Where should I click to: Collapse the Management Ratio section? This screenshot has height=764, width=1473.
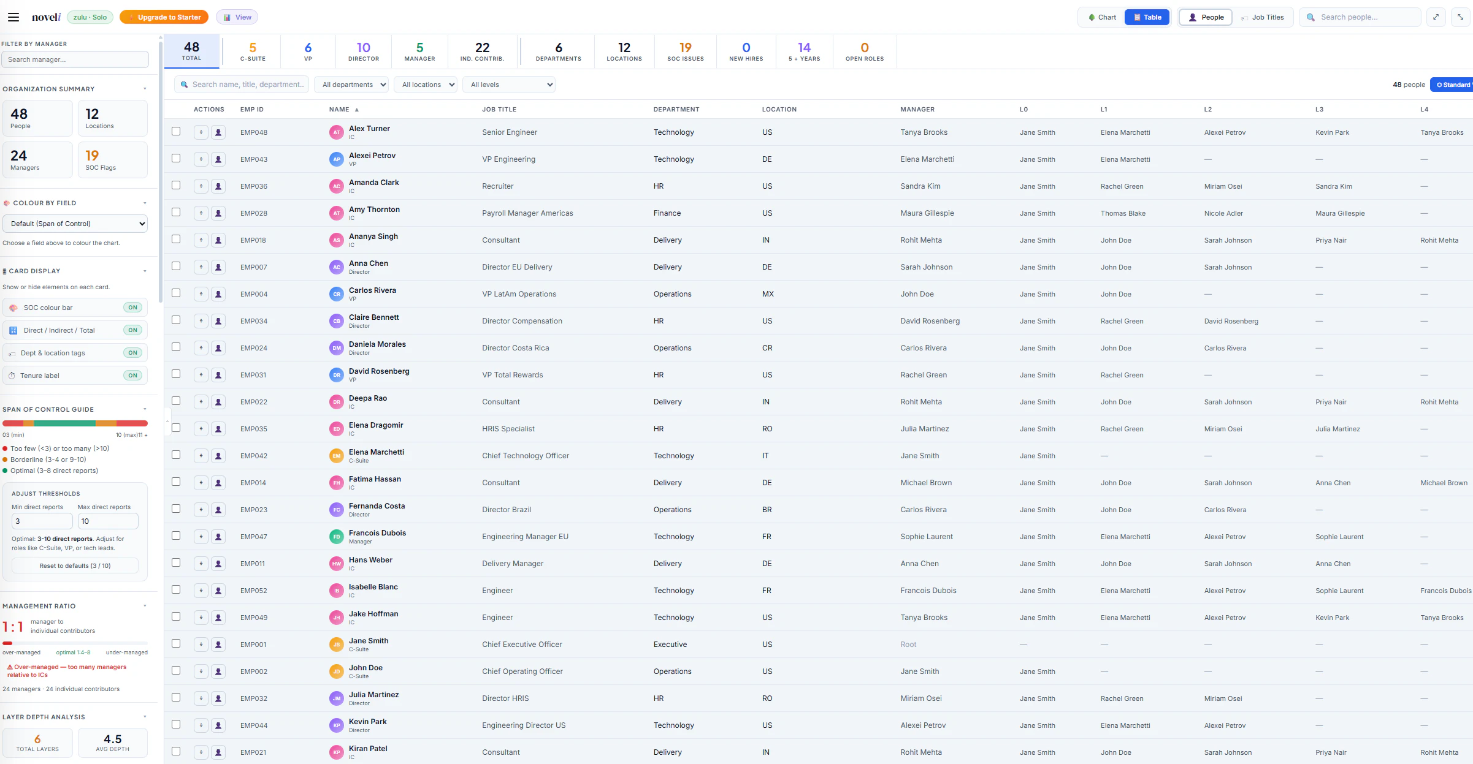(x=145, y=606)
